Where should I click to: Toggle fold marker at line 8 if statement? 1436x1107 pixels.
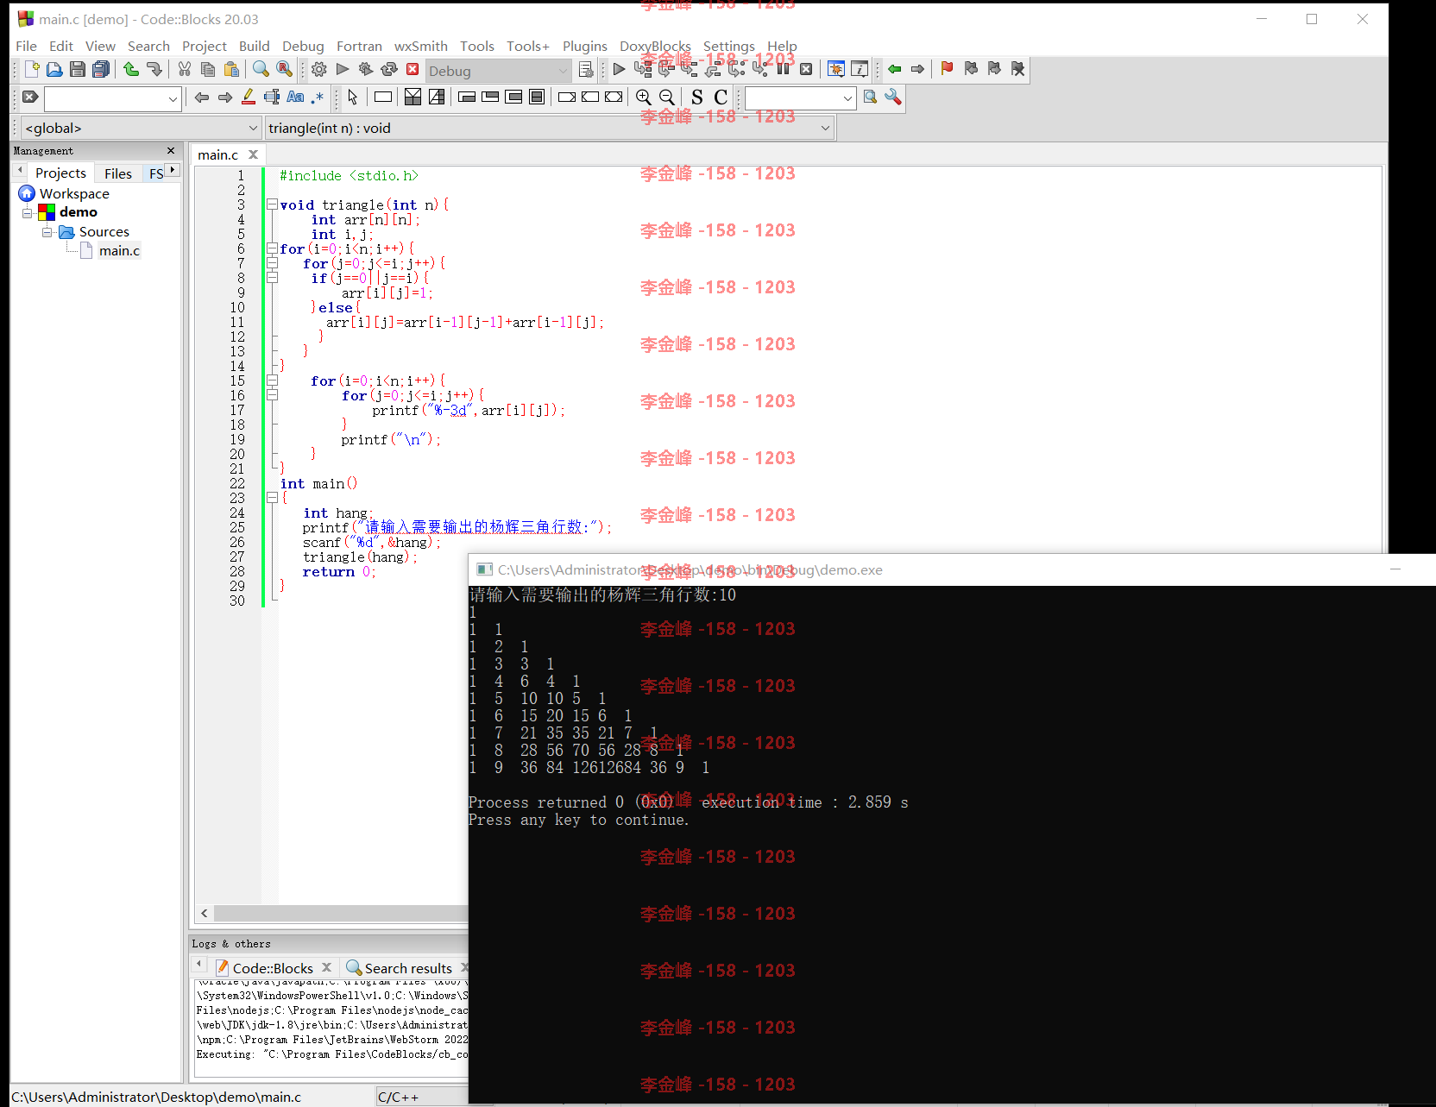point(272,278)
